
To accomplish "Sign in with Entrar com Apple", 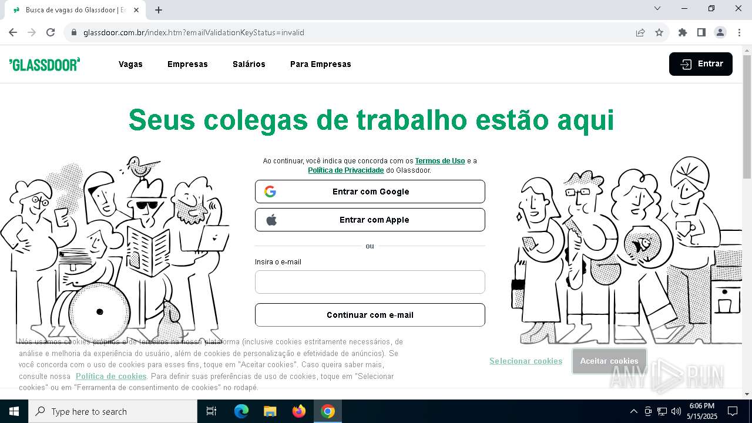I will click(370, 220).
